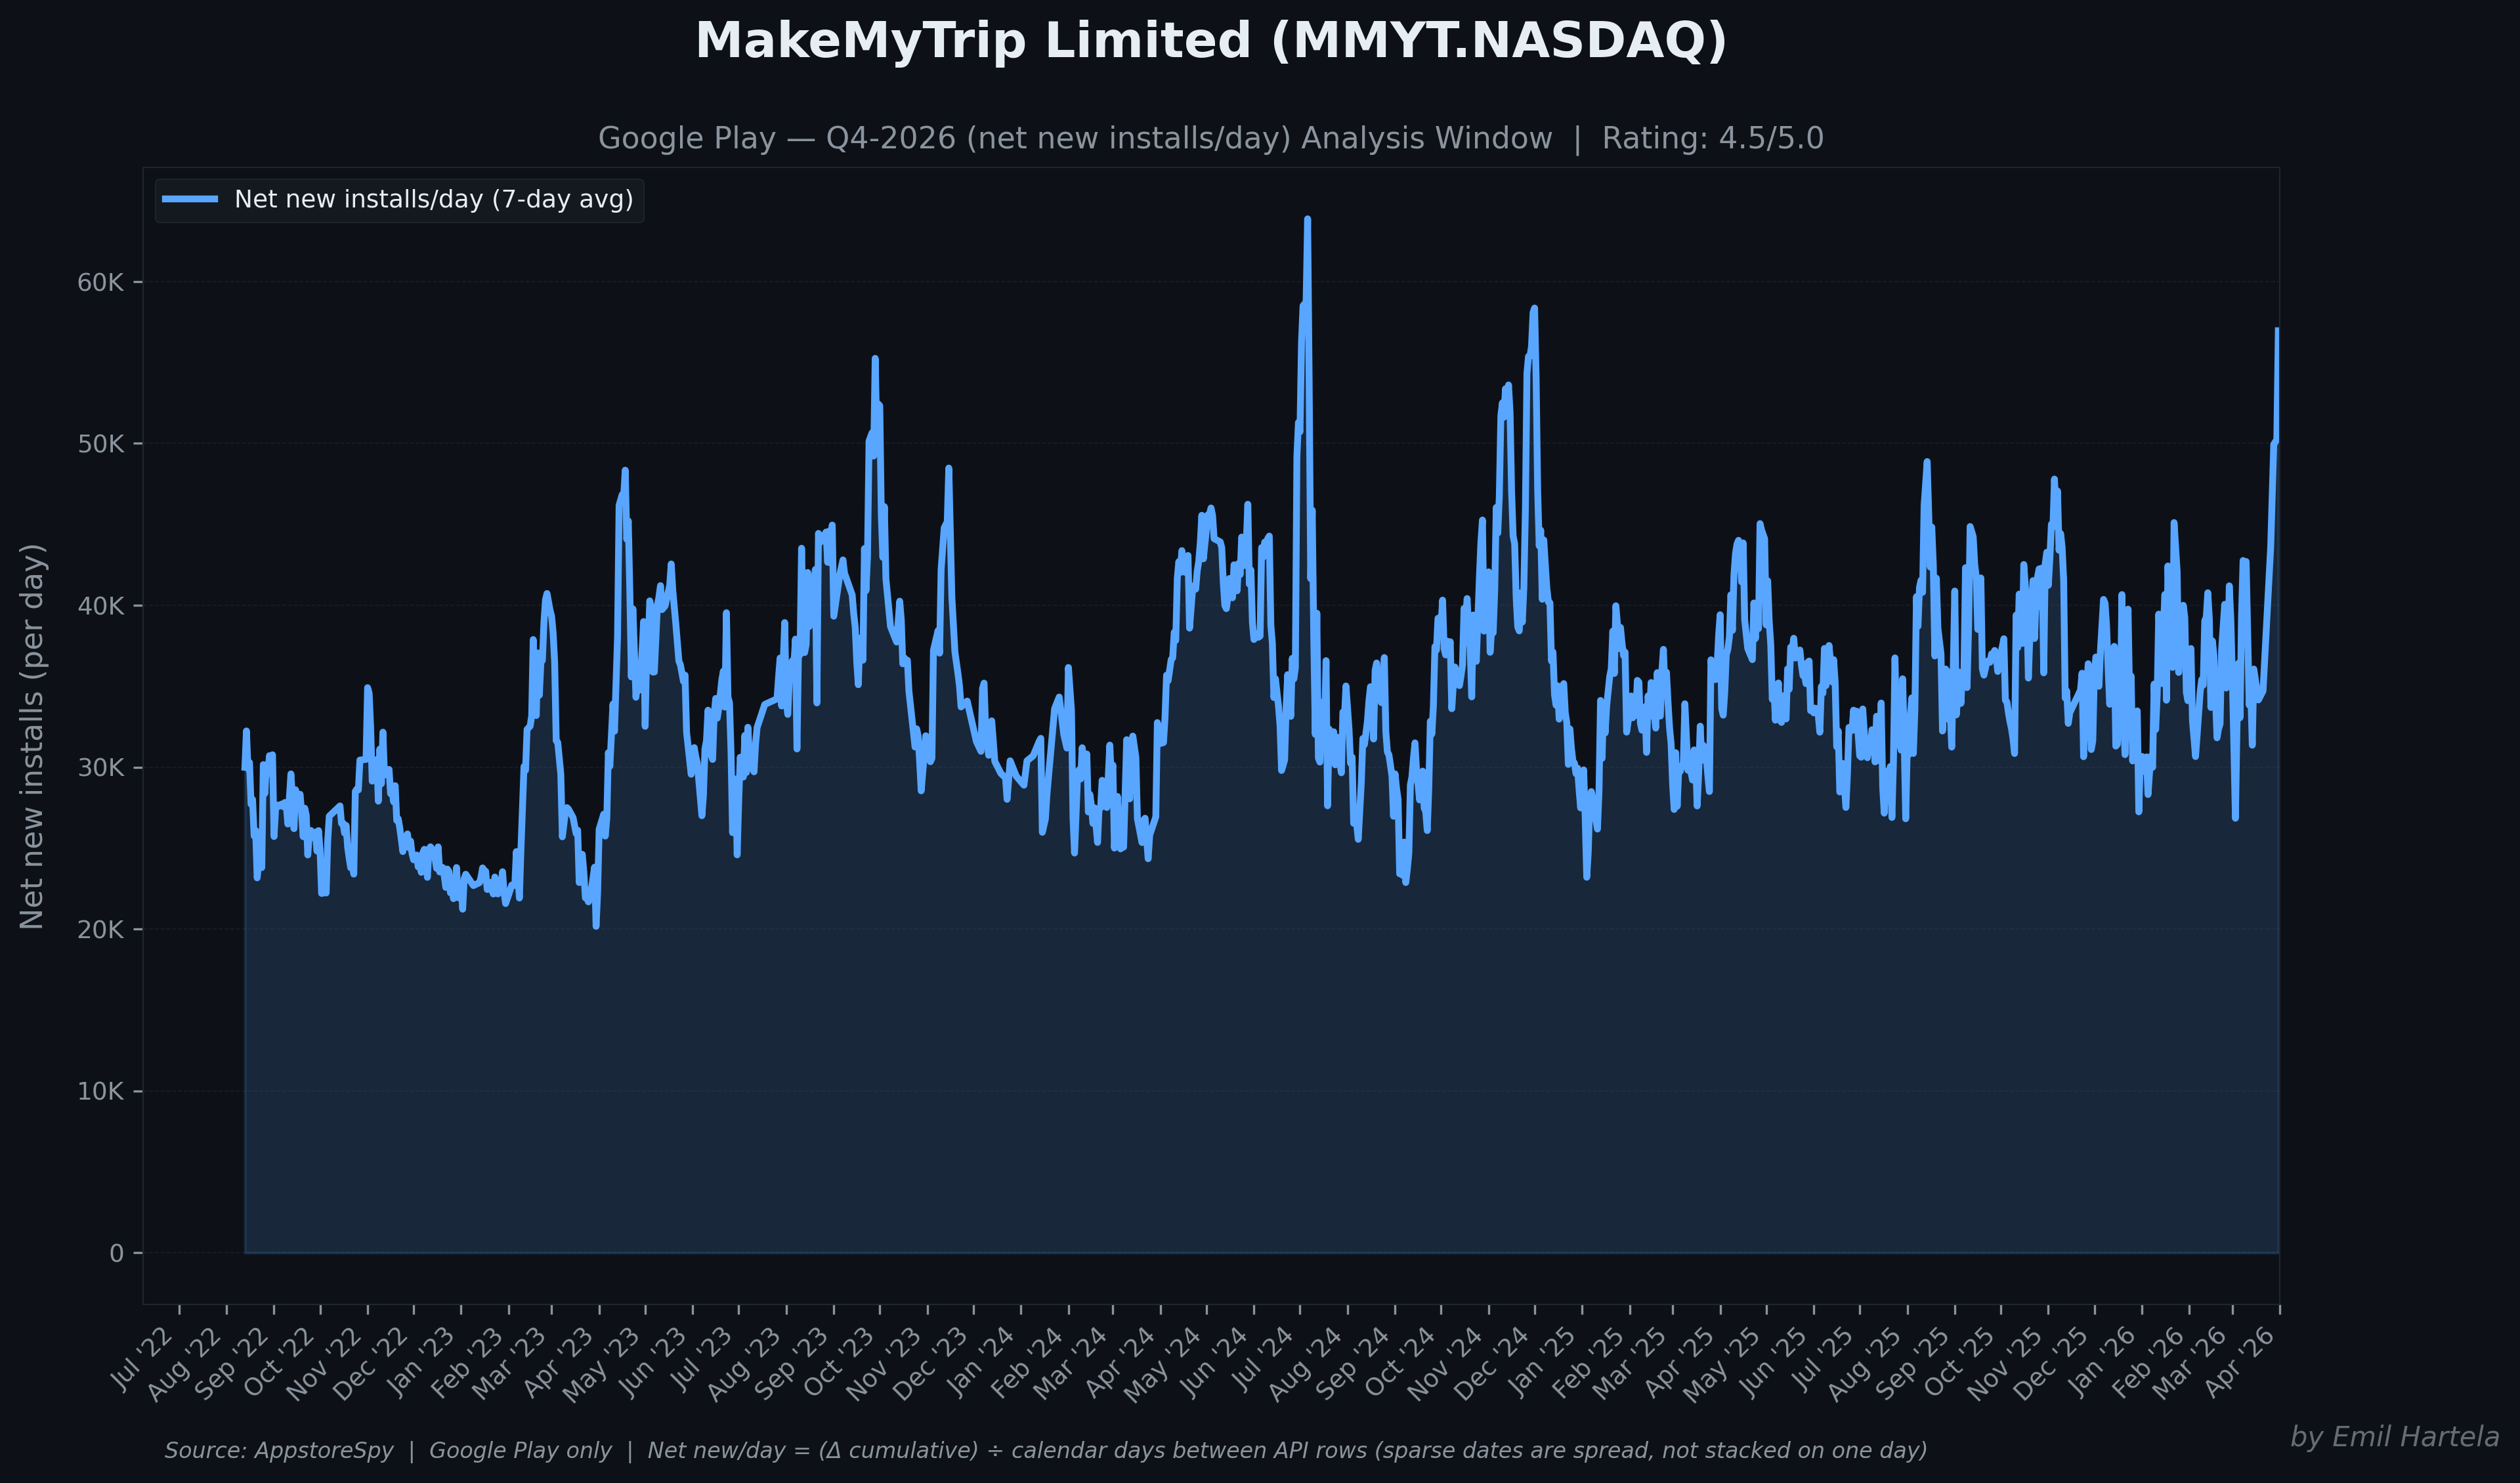Click the 10K y-axis tick label
2520x1483 pixels.
click(x=100, y=1092)
